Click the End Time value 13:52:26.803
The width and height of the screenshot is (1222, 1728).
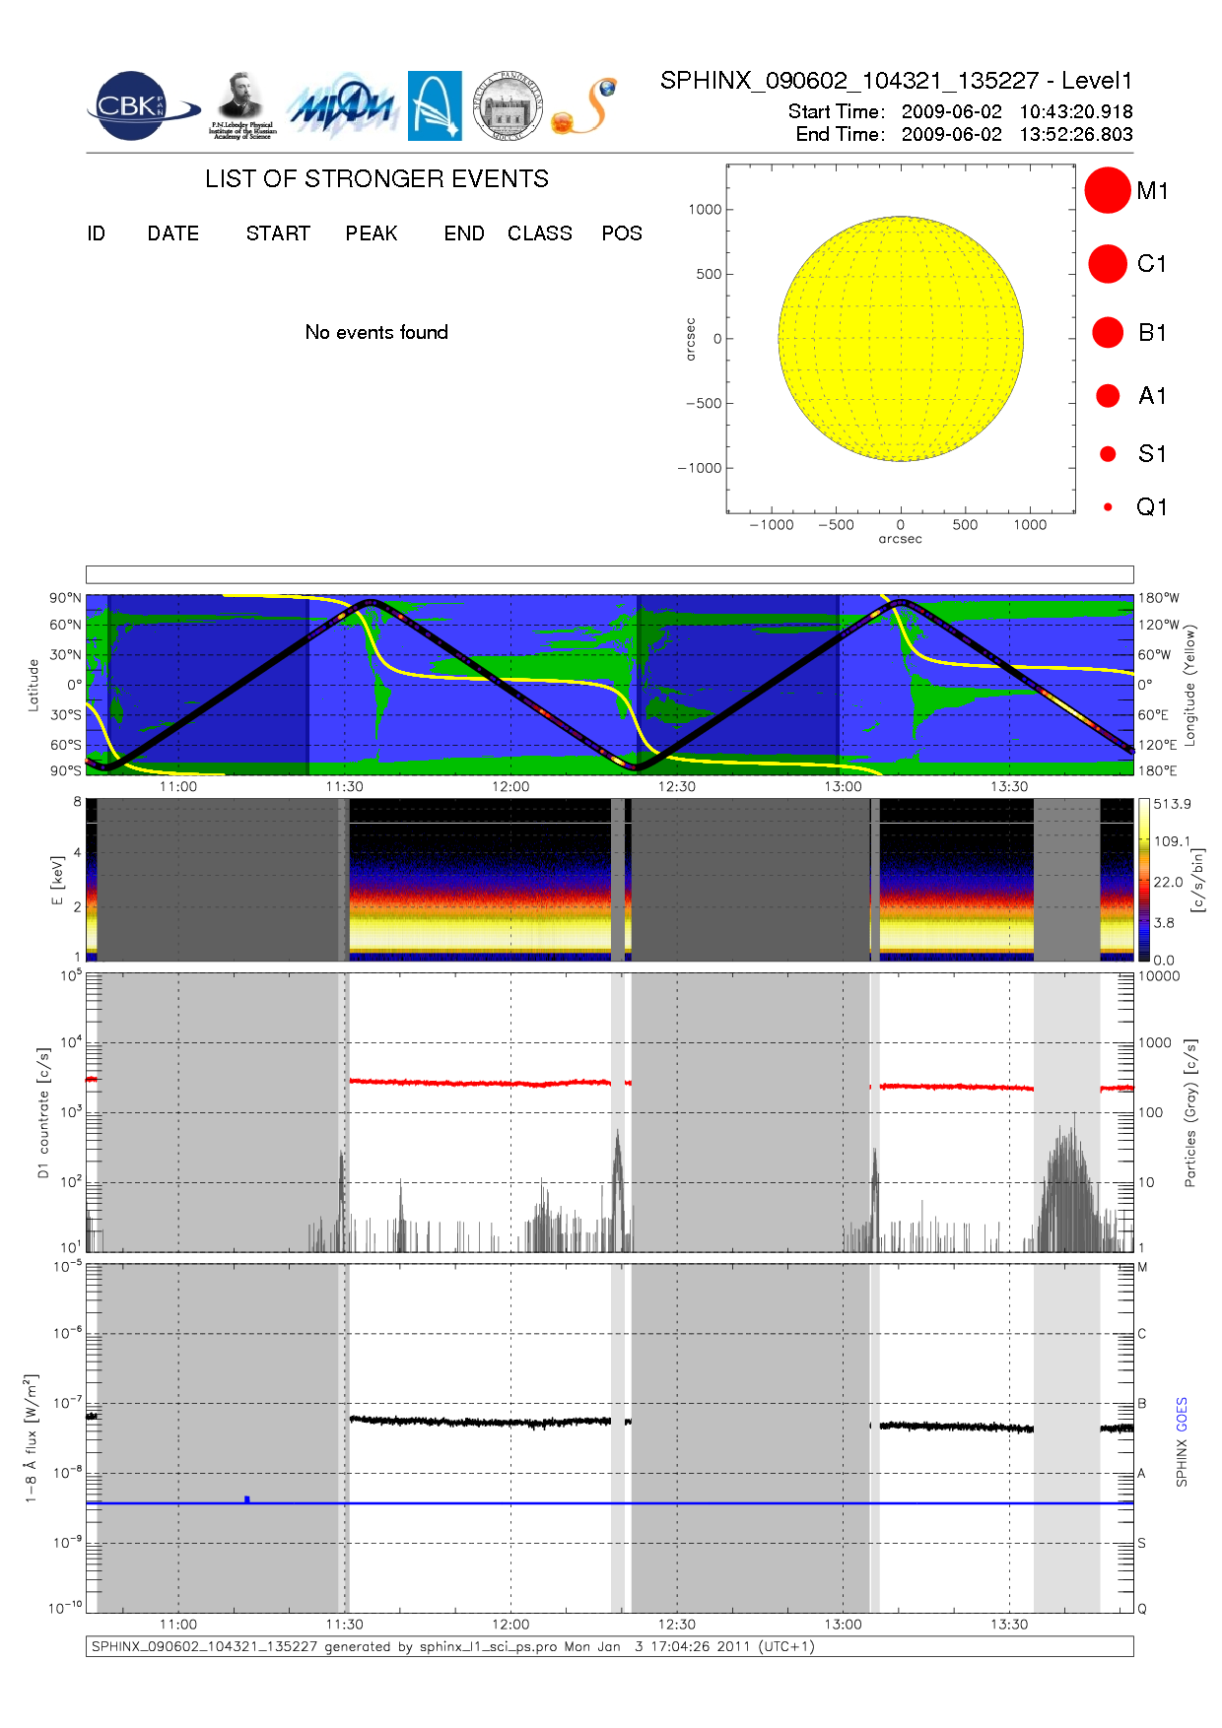(1076, 134)
